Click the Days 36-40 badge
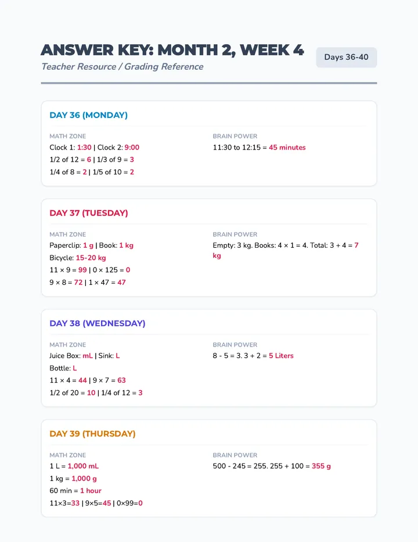Screen dimensions: 418x542 click(x=346, y=58)
